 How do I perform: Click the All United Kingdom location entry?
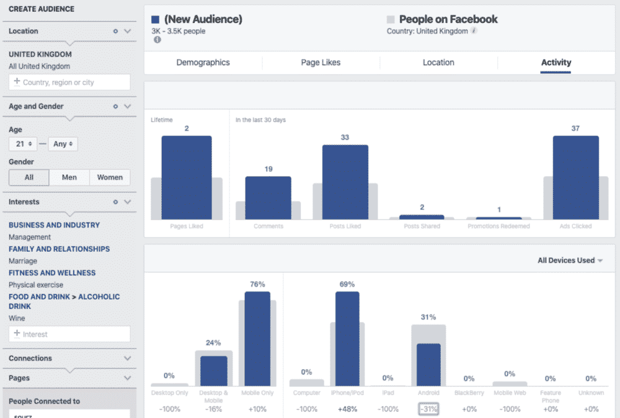[x=40, y=66]
